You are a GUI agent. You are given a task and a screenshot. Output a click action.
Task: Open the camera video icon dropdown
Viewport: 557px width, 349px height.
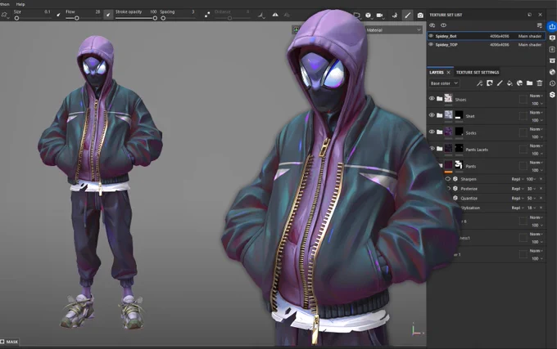pyautogui.click(x=380, y=16)
